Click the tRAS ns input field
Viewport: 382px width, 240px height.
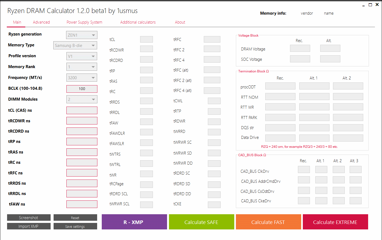(x=82, y=152)
